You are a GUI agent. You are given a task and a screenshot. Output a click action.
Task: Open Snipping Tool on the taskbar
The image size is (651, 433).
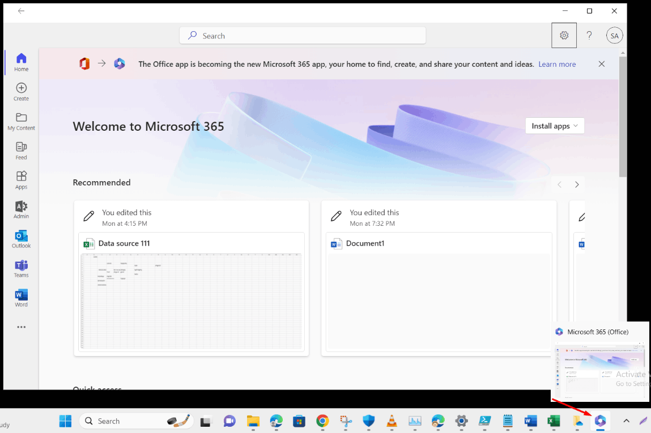click(346, 421)
